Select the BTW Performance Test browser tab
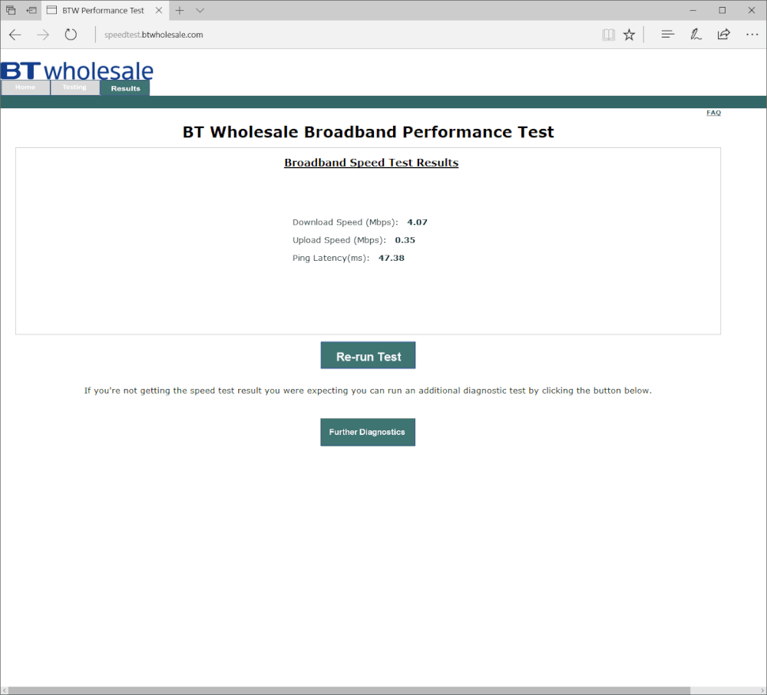The height and width of the screenshot is (695, 767). coord(105,10)
